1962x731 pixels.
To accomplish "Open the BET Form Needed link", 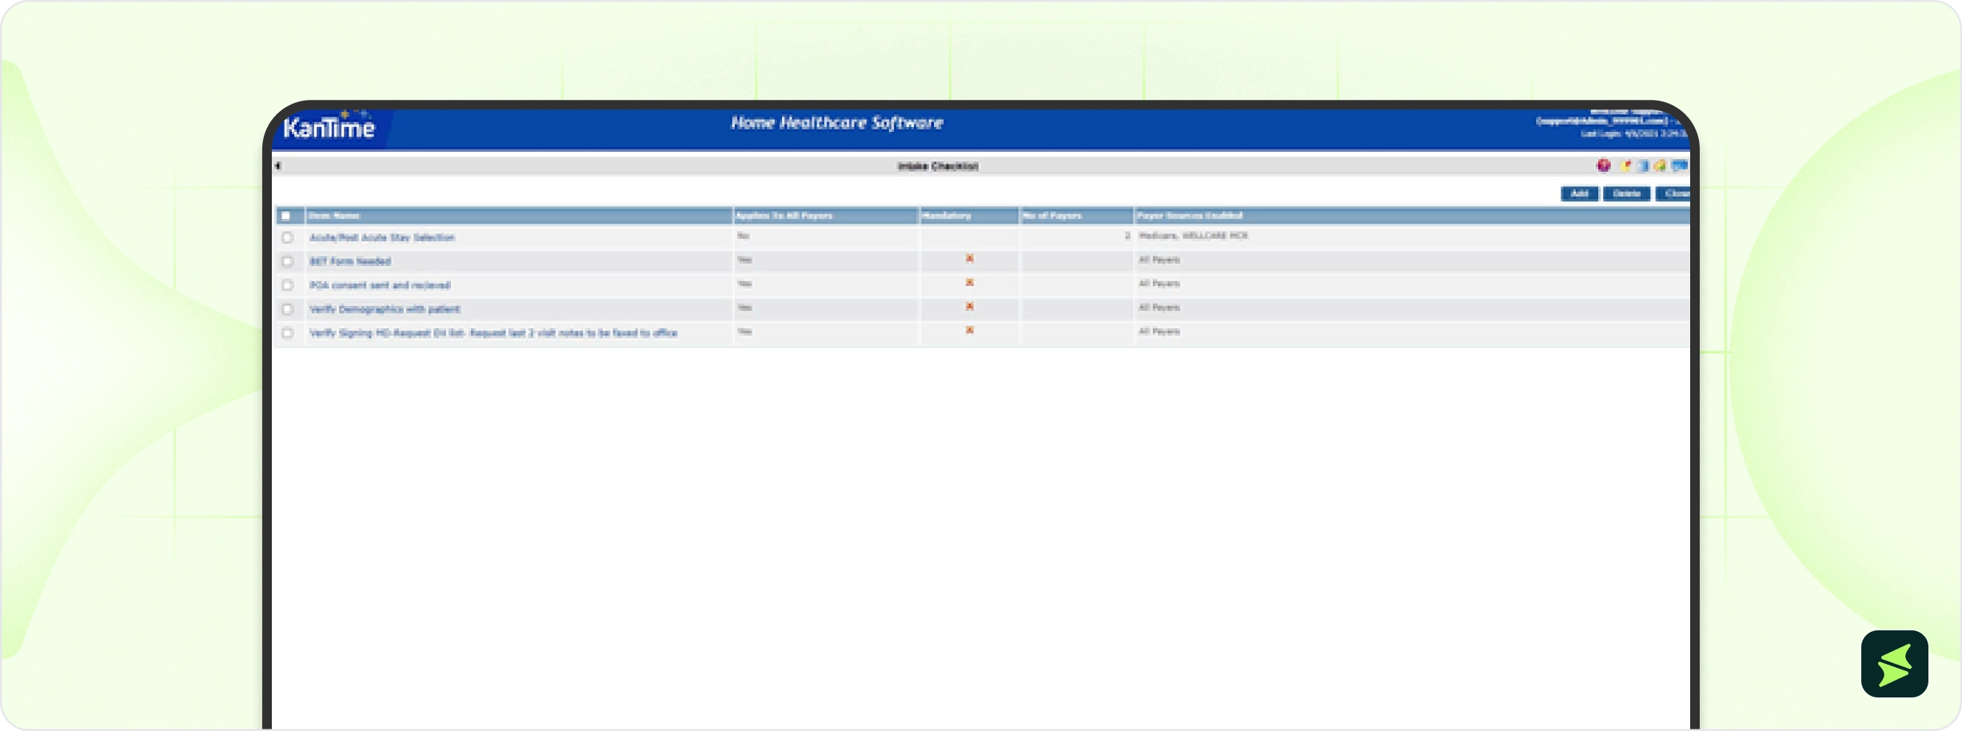I will tap(350, 261).
